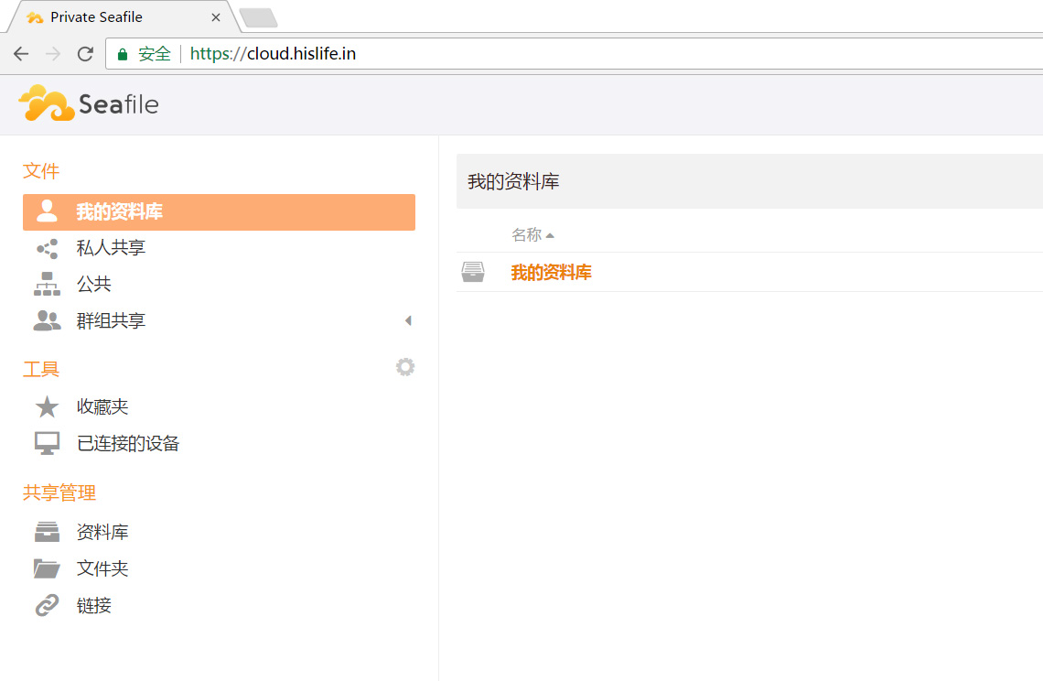Viewport: 1043px width, 681px height.
Task: Reload the page with browser refresh button
Action: [85, 54]
